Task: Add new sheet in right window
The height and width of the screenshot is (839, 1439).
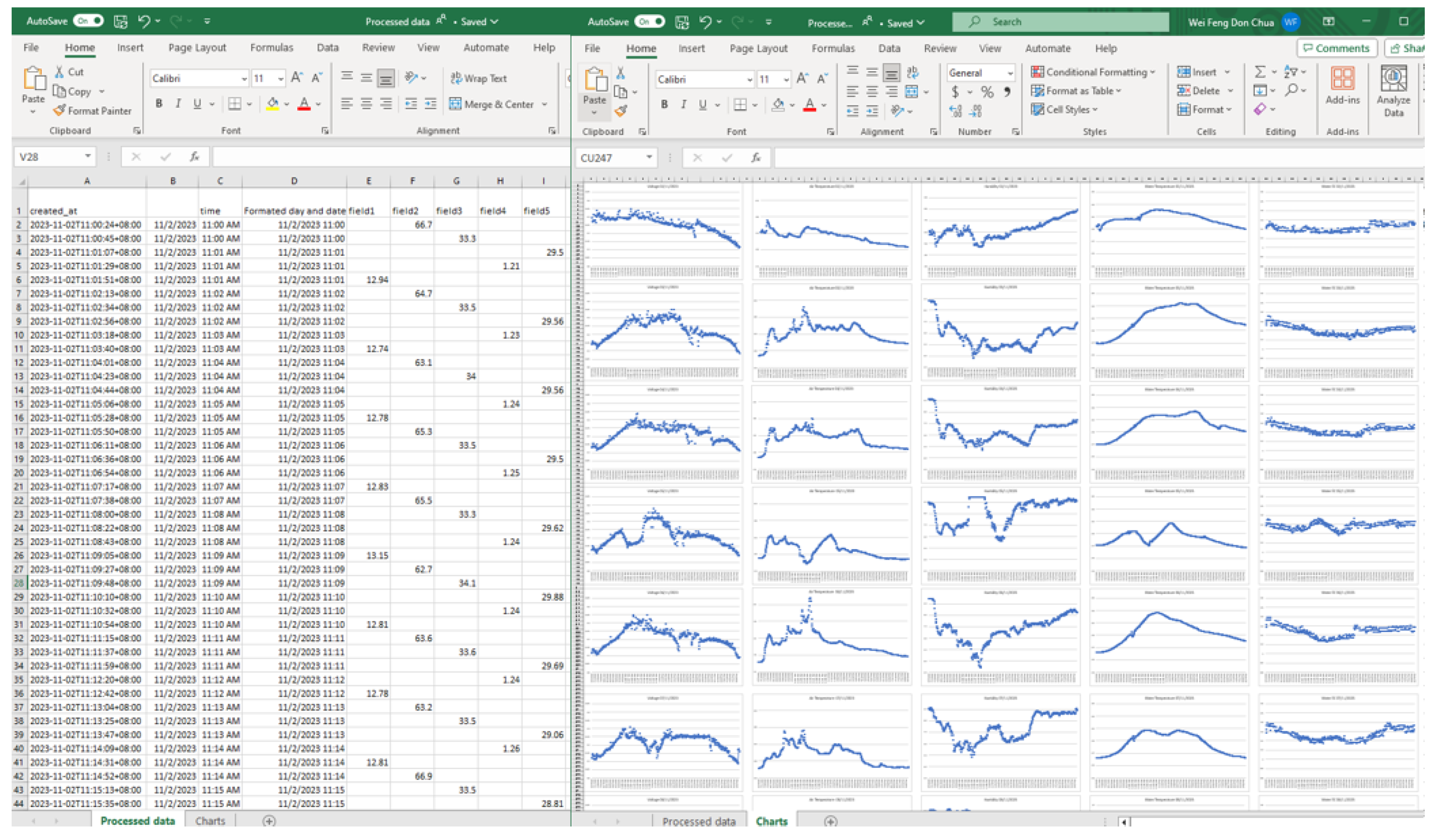Action: [x=830, y=821]
